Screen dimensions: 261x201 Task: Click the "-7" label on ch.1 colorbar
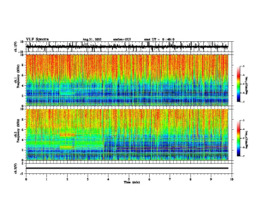tap(243, 102)
